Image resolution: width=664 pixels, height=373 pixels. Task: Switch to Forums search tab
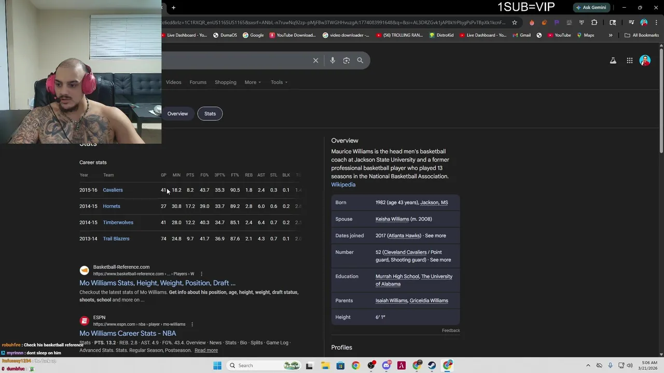(x=198, y=82)
